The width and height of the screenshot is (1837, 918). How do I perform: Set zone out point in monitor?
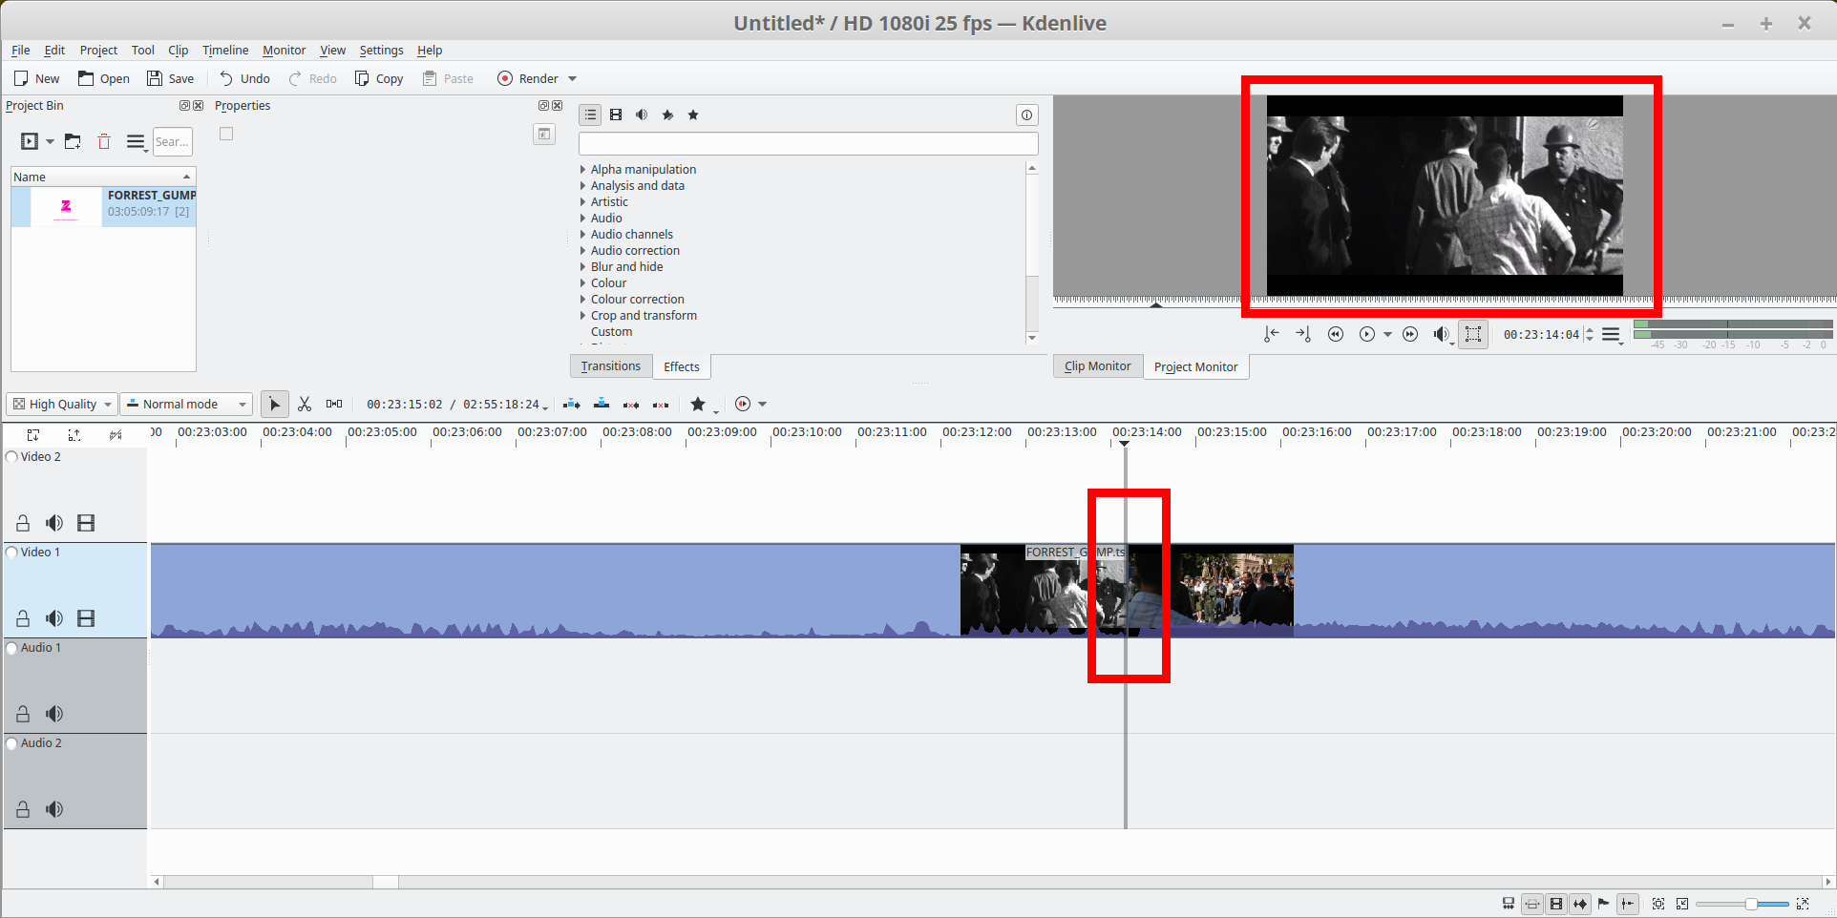click(1303, 334)
